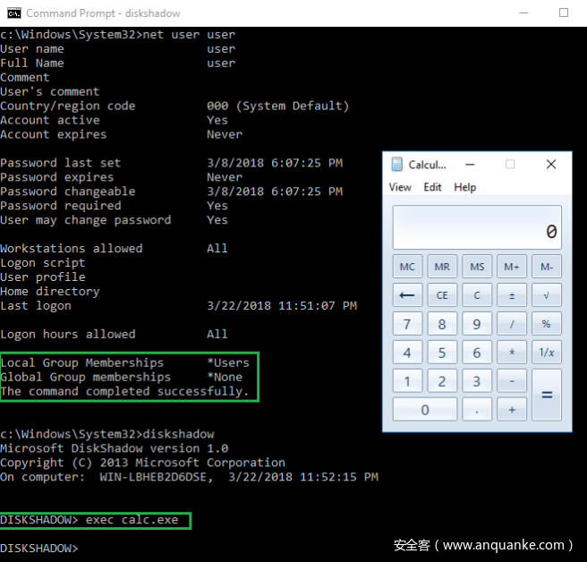587x562 pixels.
Task: Click the reciprocal 1/x button
Action: pos(546,353)
